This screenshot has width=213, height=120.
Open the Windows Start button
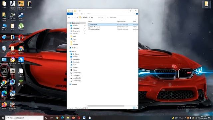pos(3,118)
